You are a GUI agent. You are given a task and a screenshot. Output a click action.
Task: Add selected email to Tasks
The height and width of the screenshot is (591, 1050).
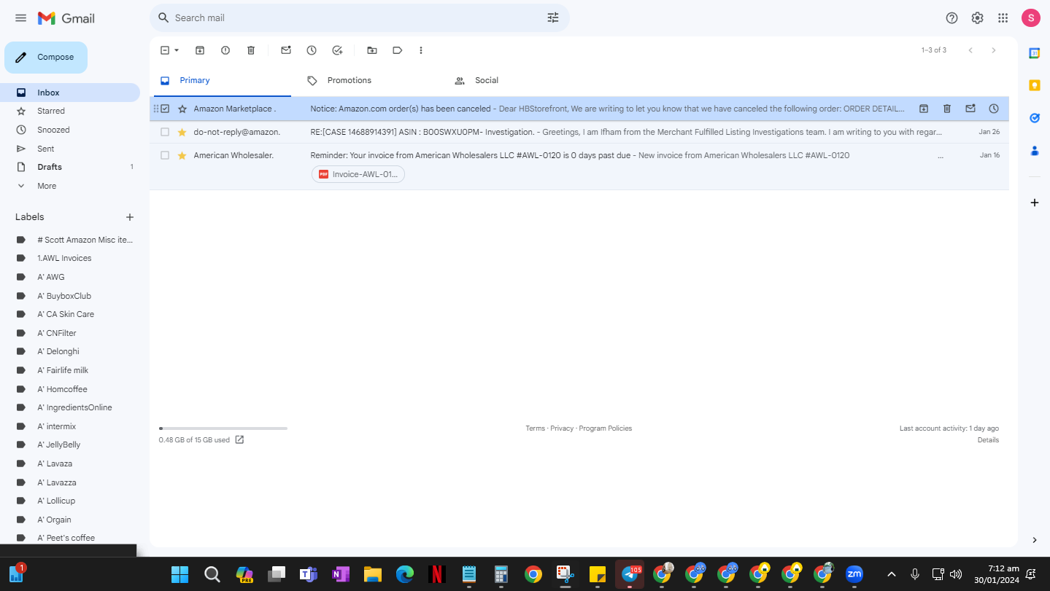(x=337, y=50)
